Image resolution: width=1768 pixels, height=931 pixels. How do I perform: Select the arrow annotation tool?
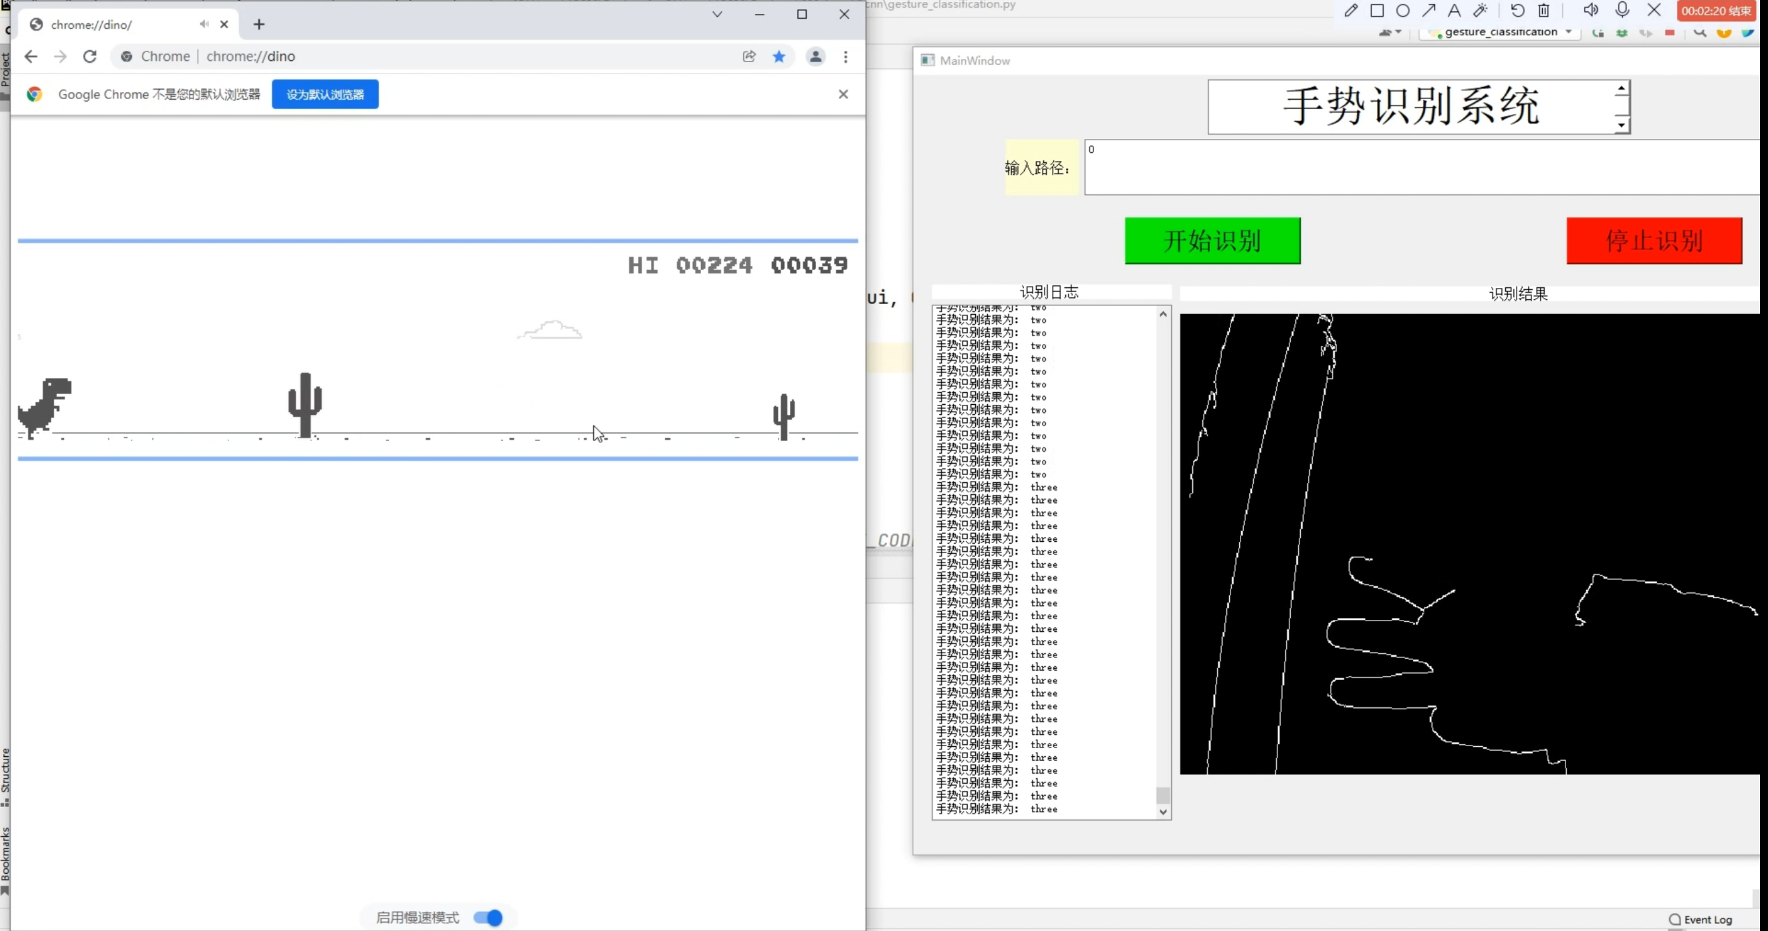tap(1429, 10)
